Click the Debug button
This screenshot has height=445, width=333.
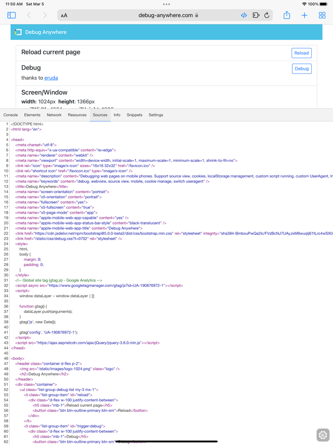coord(301,68)
